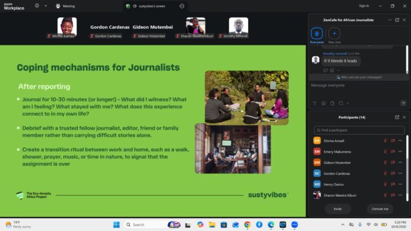Open more options for Emery Makumeno
Image resolution: width=411 pixels, height=231 pixels.
400,151
